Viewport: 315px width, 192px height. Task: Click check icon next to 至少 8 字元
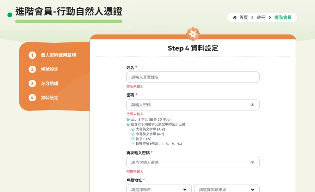coord(128,119)
